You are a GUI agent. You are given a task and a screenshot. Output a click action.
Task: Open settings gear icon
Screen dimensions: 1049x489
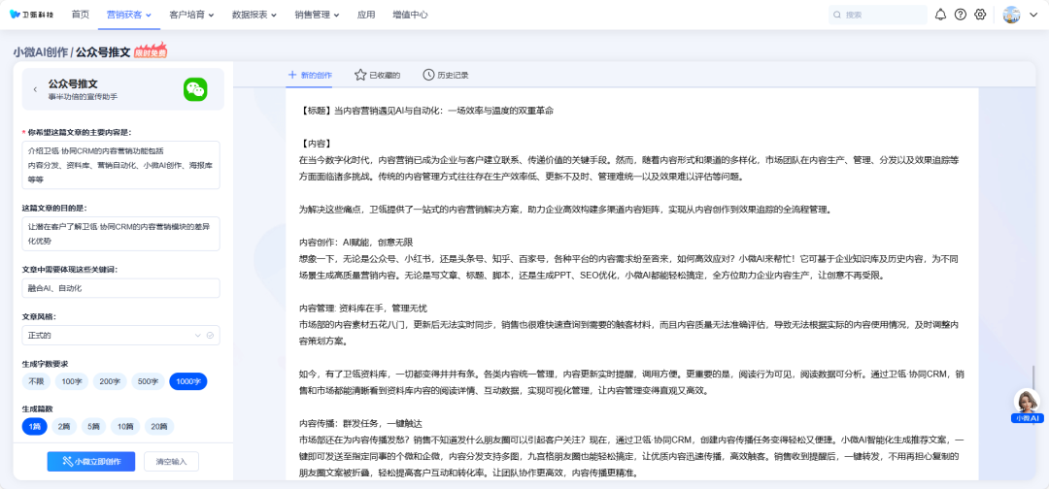coord(980,15)
